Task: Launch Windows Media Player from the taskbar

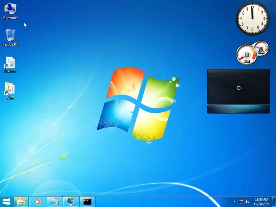Action: click(37, 202)
